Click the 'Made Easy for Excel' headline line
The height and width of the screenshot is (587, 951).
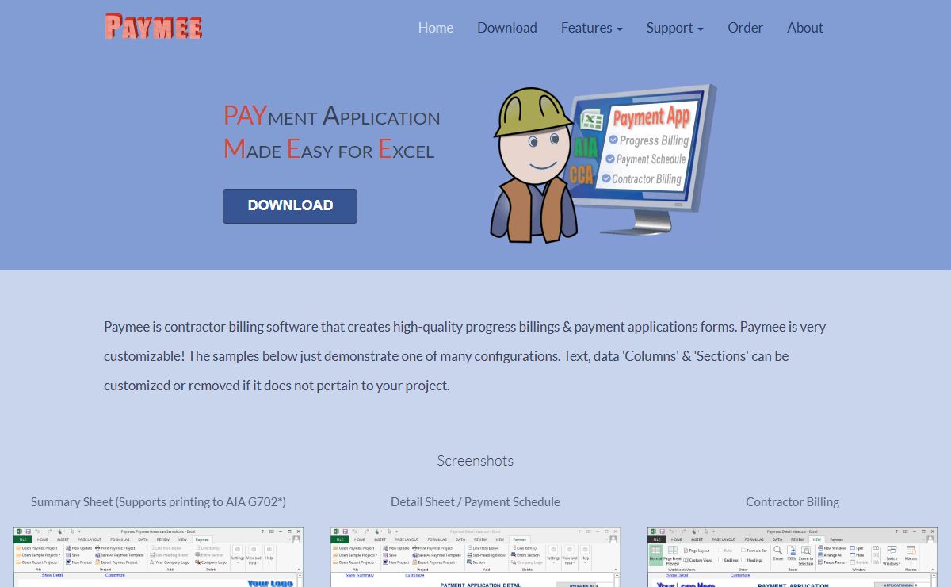[329, 149]
